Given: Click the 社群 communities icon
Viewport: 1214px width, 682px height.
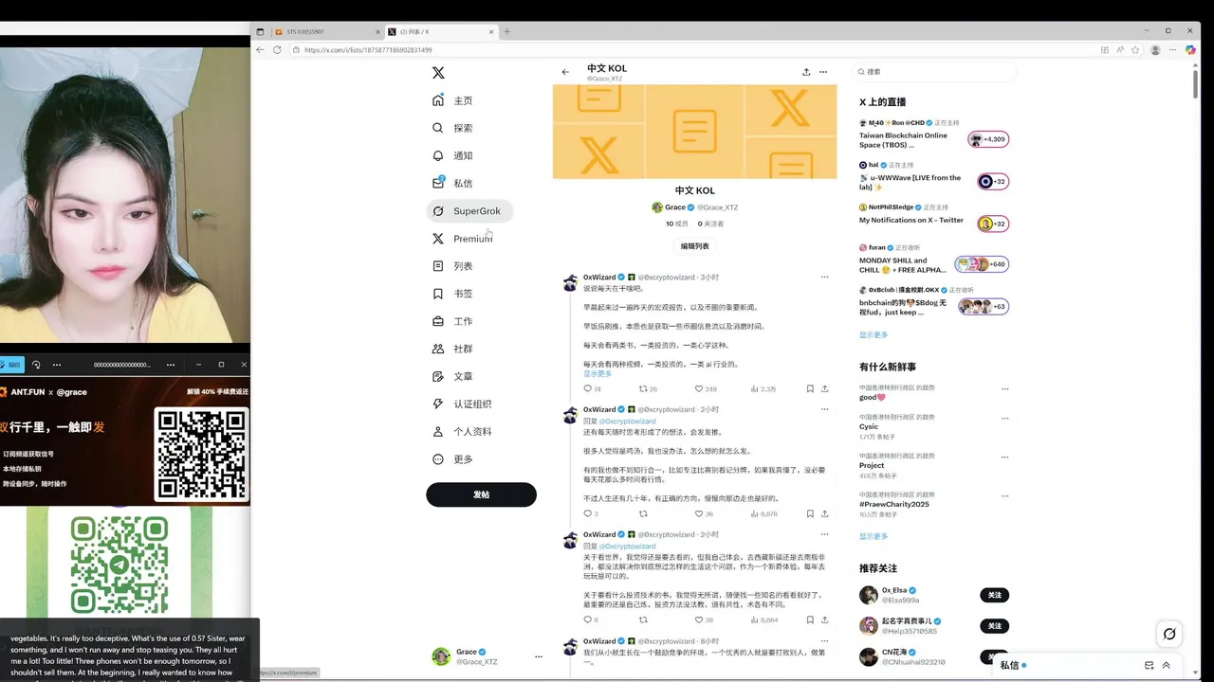Looking at the screenshot, I should [438, 349].
